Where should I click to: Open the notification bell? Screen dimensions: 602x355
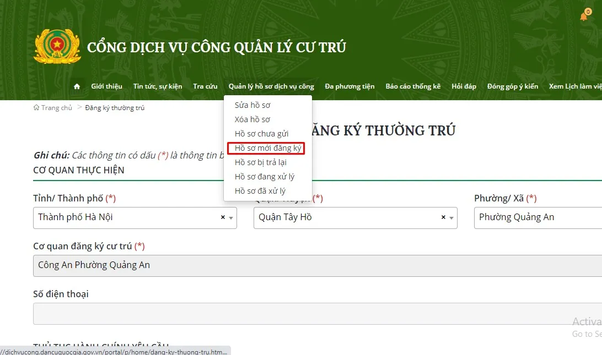pos(584,16)
